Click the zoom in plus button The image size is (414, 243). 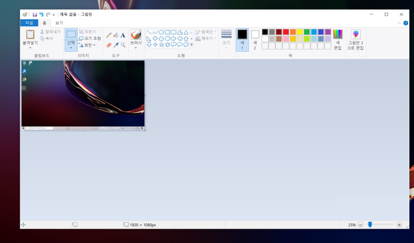point(399,225)
